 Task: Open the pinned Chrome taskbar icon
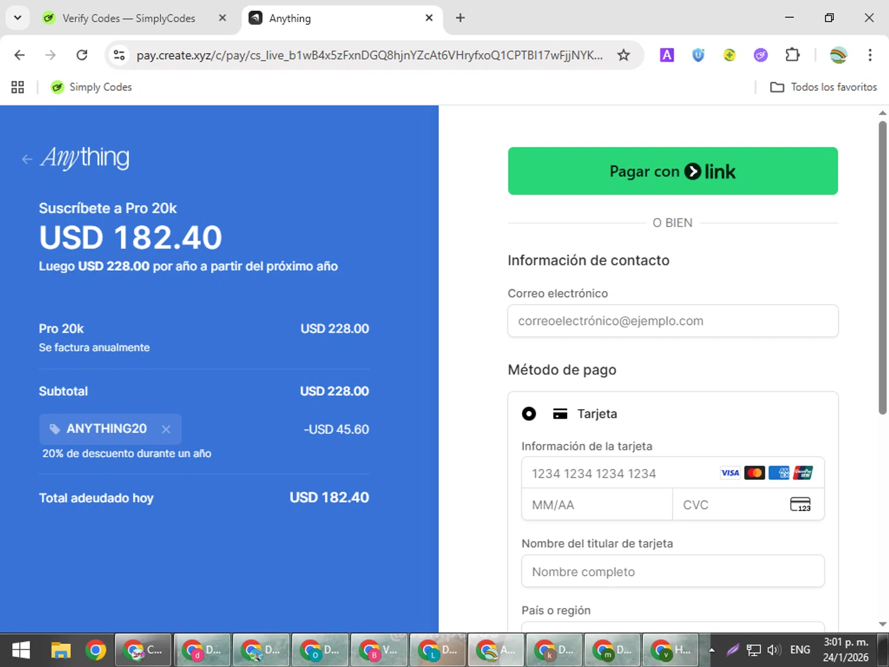point(95,650)
